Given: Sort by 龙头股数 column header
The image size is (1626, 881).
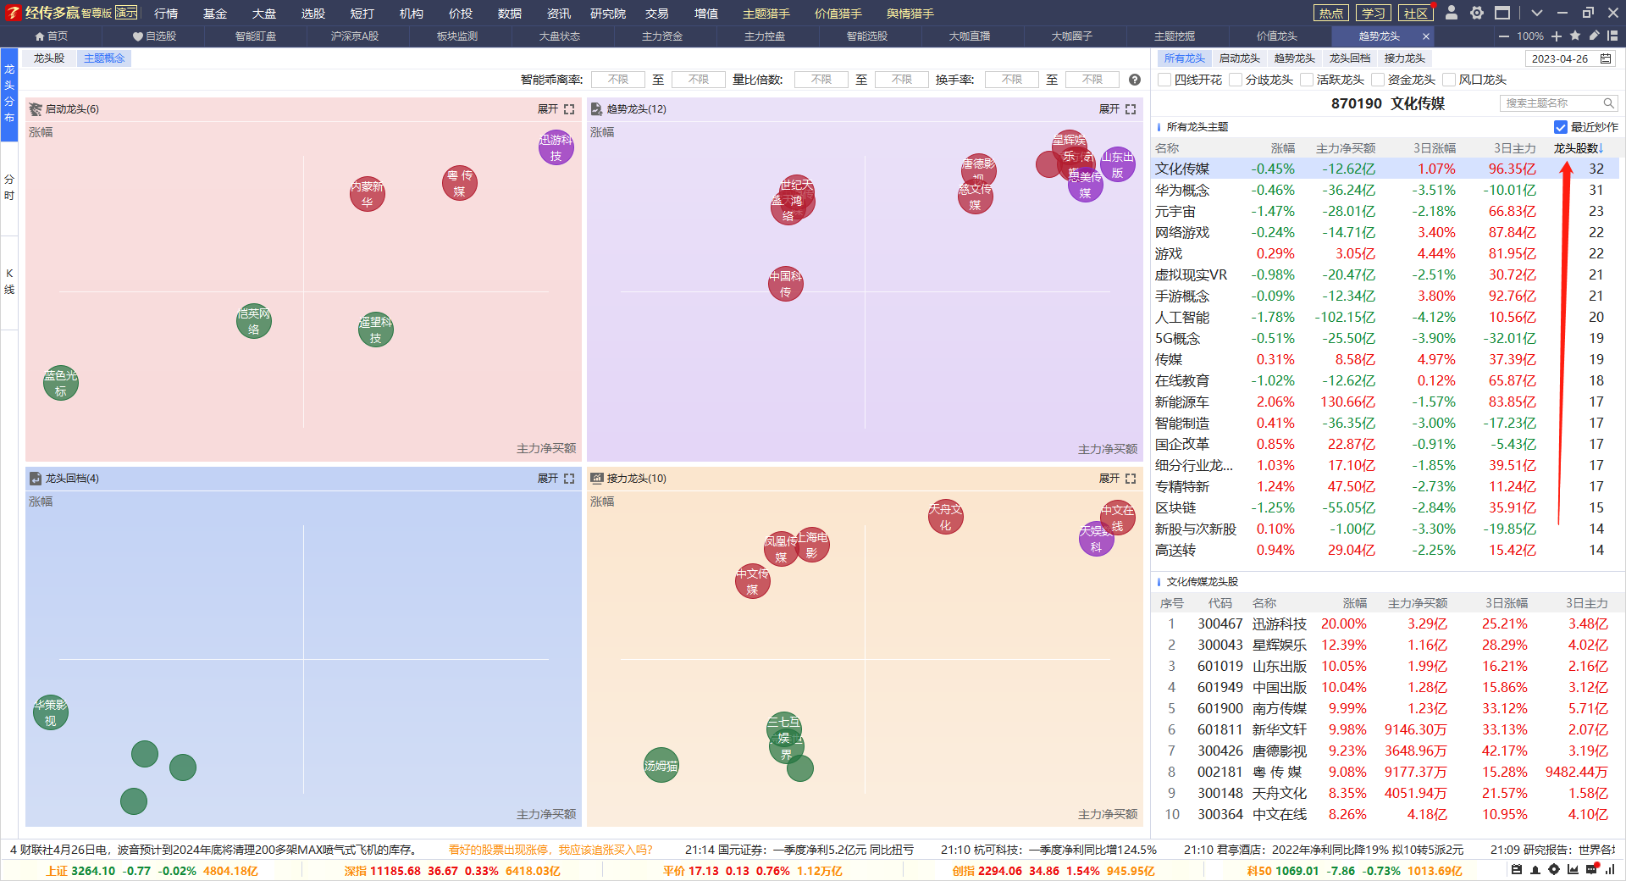Looking at the screenshot, I should click(x=1579, y=148).
